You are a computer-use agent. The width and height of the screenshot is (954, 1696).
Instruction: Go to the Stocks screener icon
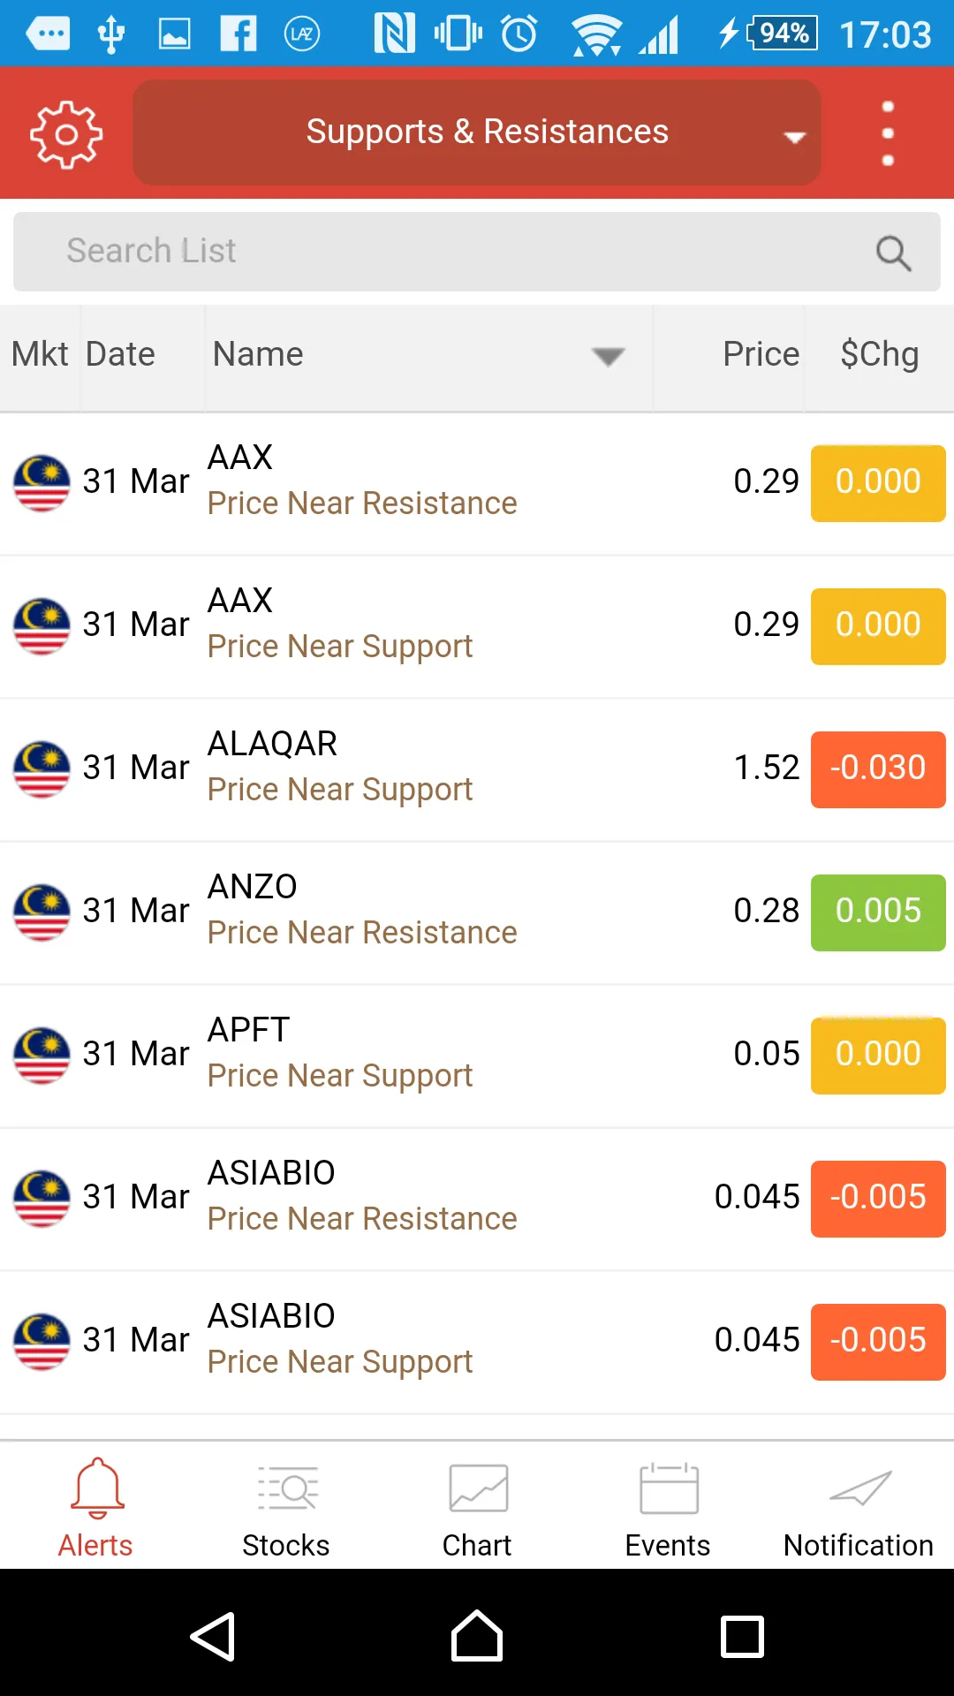286,1507
